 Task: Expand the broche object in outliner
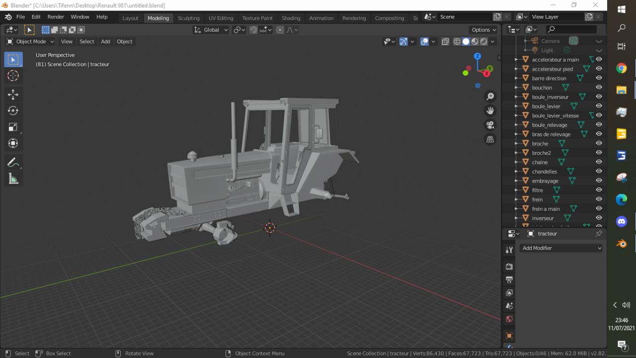(x=516, y=144)
